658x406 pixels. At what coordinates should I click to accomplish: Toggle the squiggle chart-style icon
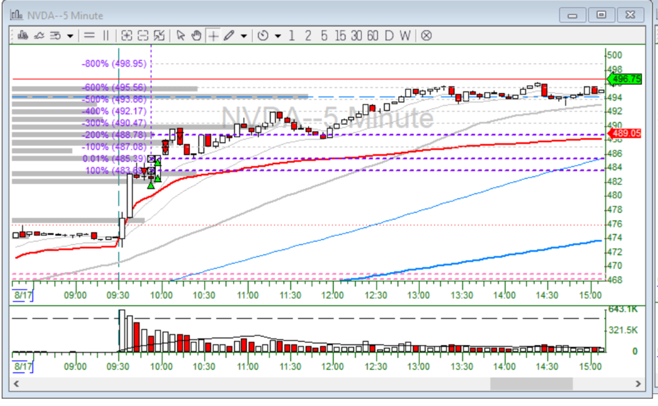coord(39,36)
